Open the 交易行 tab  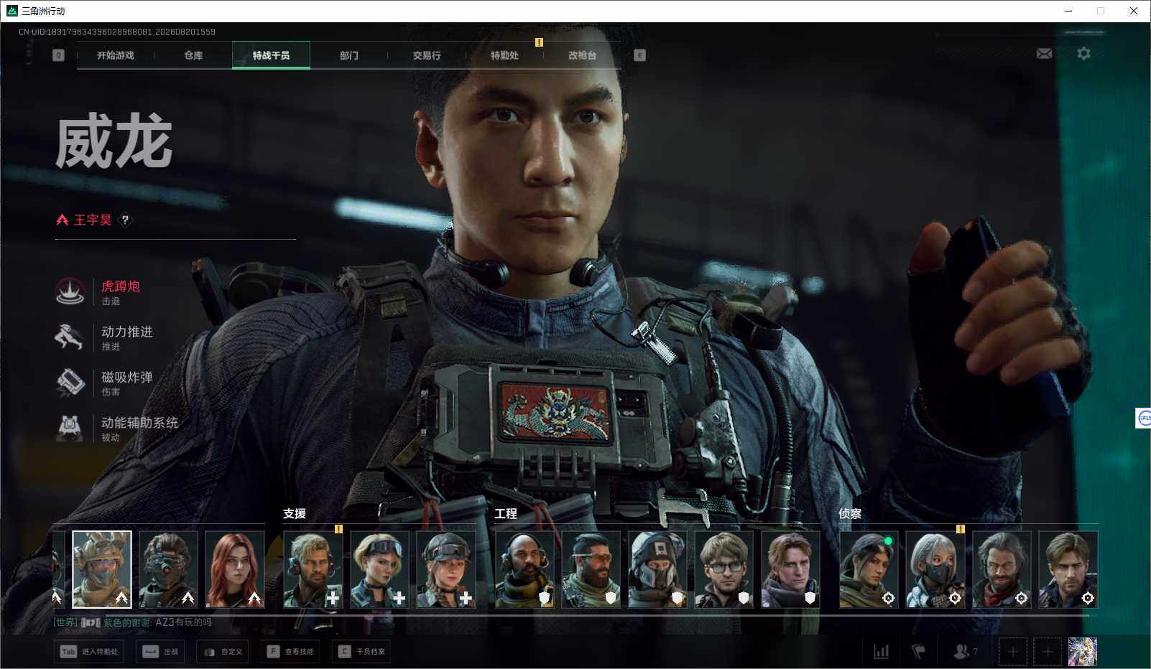pos(427,55)
